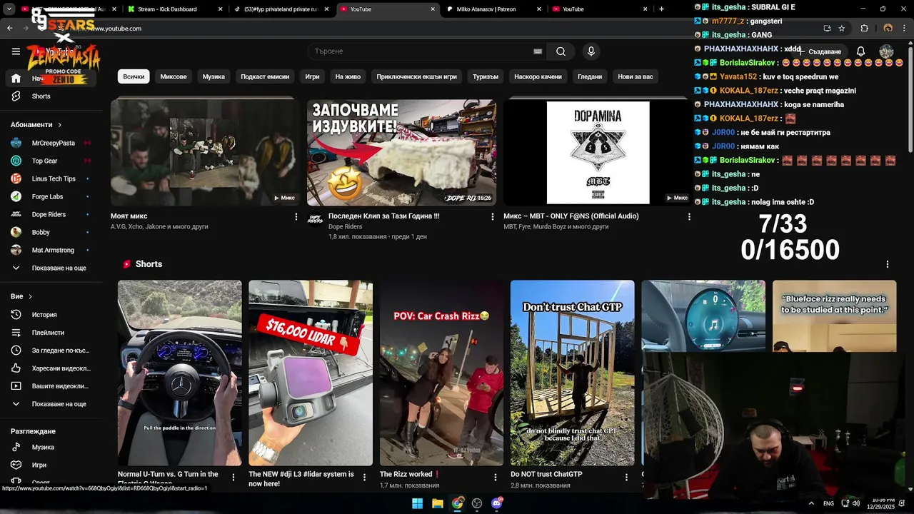Viewport: 914px width, 514px height.
Task: Go back with the browser back arrow
Action: pos(9,29)
